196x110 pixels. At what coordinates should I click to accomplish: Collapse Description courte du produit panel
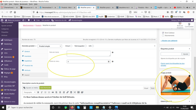(x=155, y=83)
